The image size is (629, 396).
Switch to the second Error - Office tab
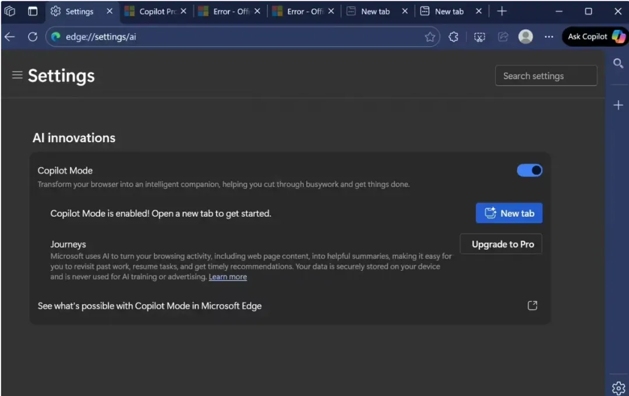coord(304,12)
